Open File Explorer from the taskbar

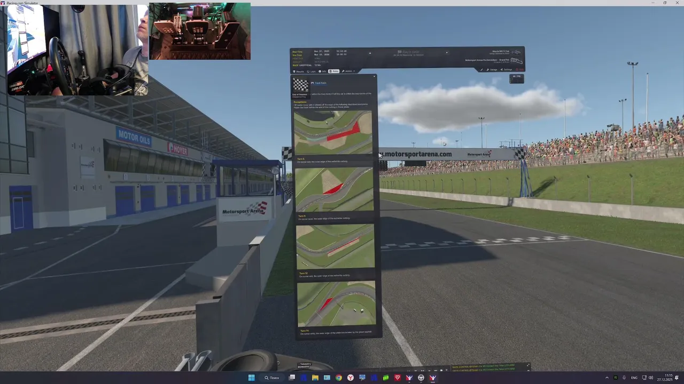(x=315, y=378)
